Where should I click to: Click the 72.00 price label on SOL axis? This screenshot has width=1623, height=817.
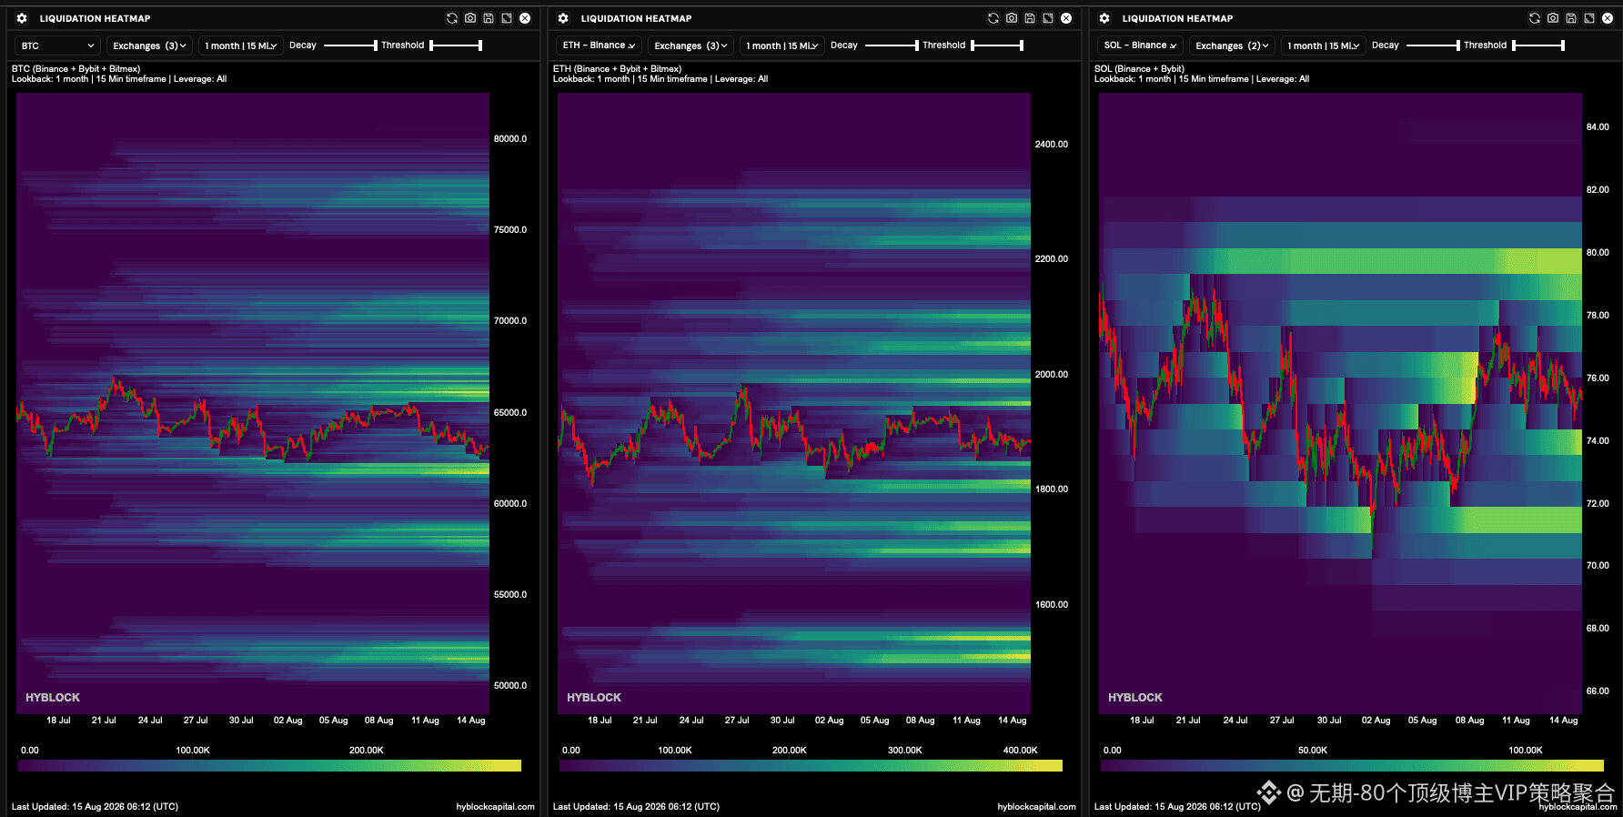coord(1598,504)
